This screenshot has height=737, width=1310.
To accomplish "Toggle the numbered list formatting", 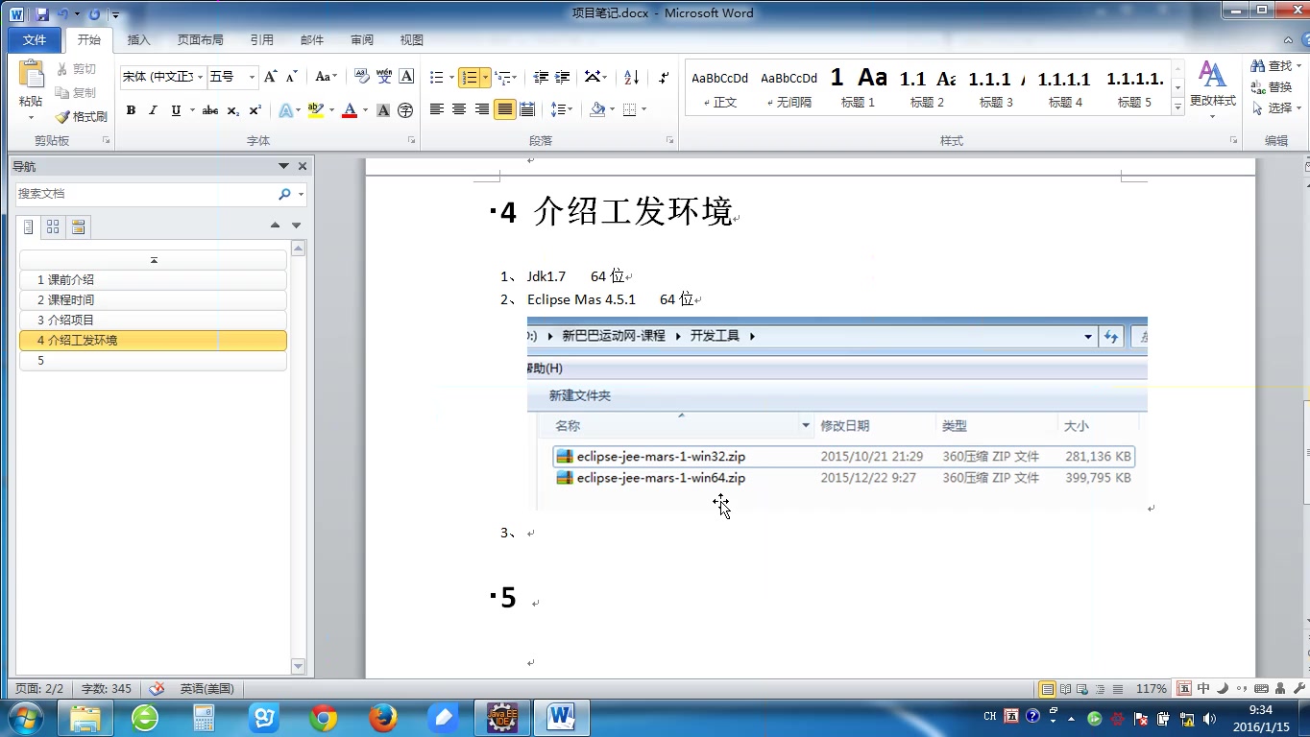I will 470,77.
